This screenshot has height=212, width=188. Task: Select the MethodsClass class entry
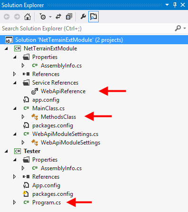58,117
